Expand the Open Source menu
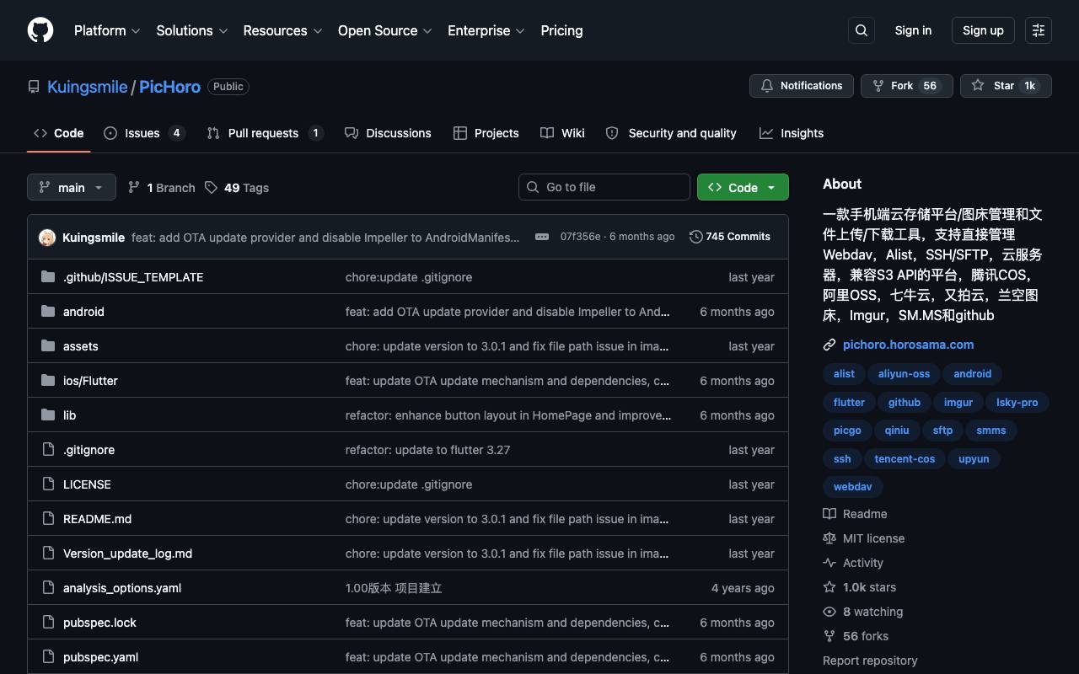This screenshot has width=1079, height=674. tap(385, 30)
